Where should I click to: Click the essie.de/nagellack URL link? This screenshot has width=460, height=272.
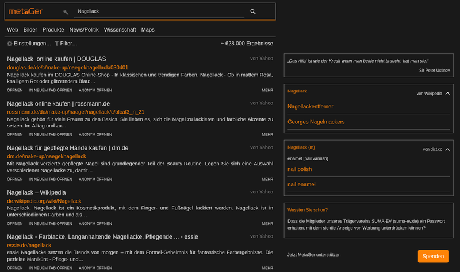tap(29, 246)
